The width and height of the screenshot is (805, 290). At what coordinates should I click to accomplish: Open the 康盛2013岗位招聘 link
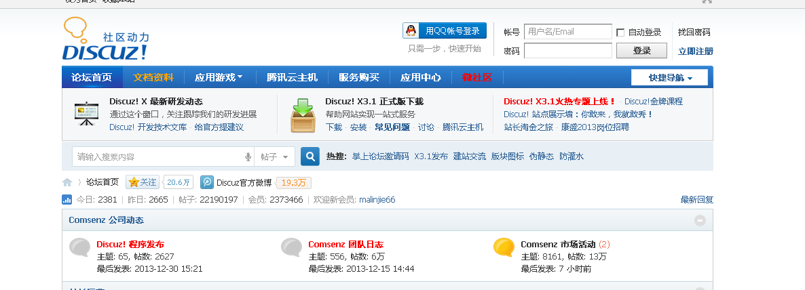(x=595, y=127)
